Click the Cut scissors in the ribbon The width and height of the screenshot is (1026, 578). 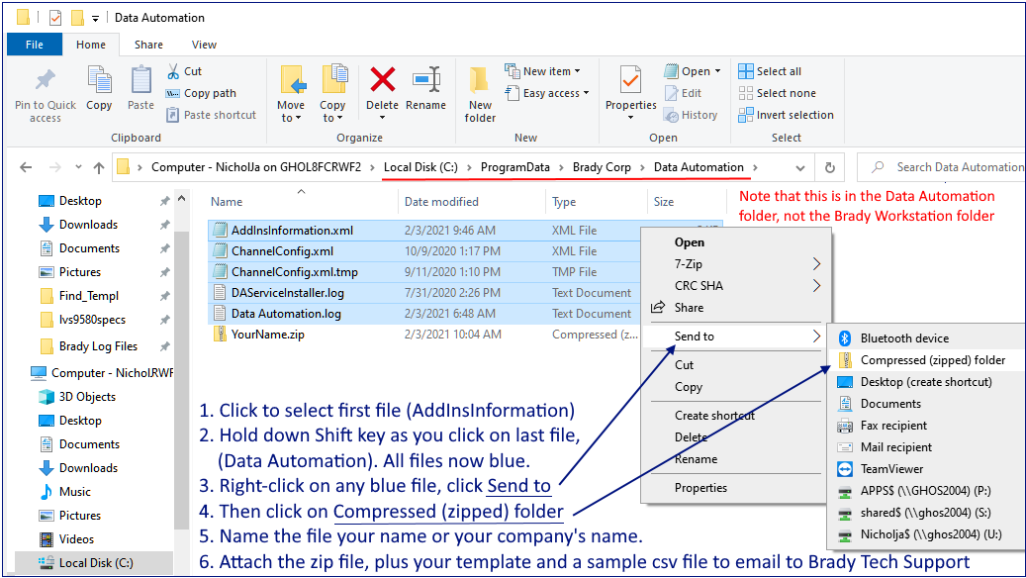pos(173,70)
